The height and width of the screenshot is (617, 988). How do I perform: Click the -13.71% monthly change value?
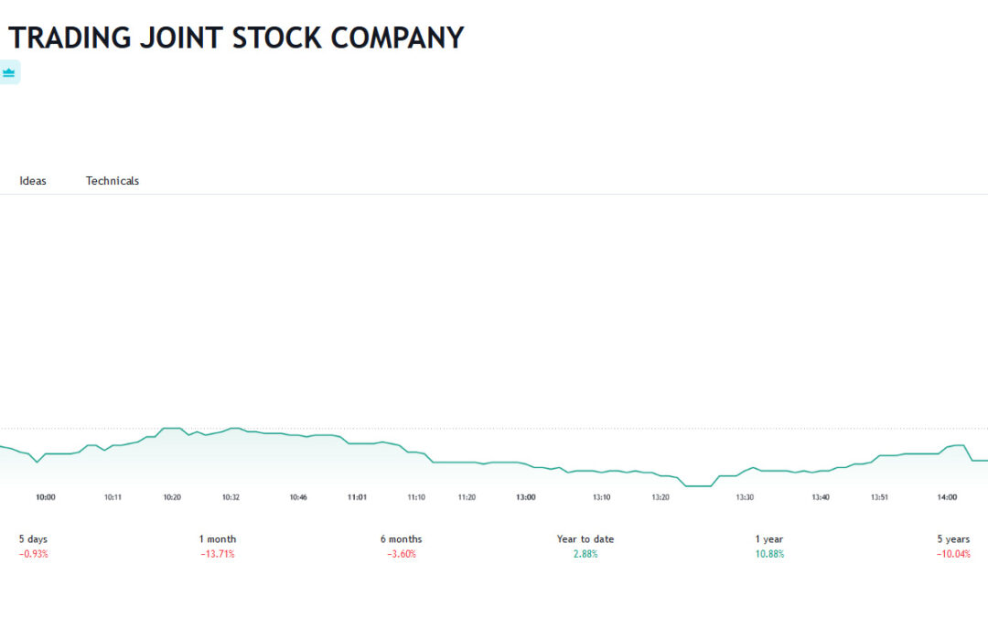tap(218, 554)
